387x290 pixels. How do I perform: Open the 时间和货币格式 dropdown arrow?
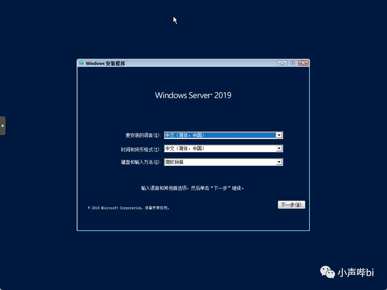click(x=279, y=148)
